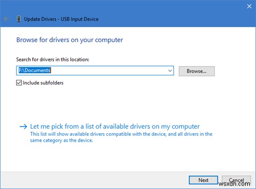Click the F:\Documents path field
The width and height of the screenshot is (256, 189).
95,71
